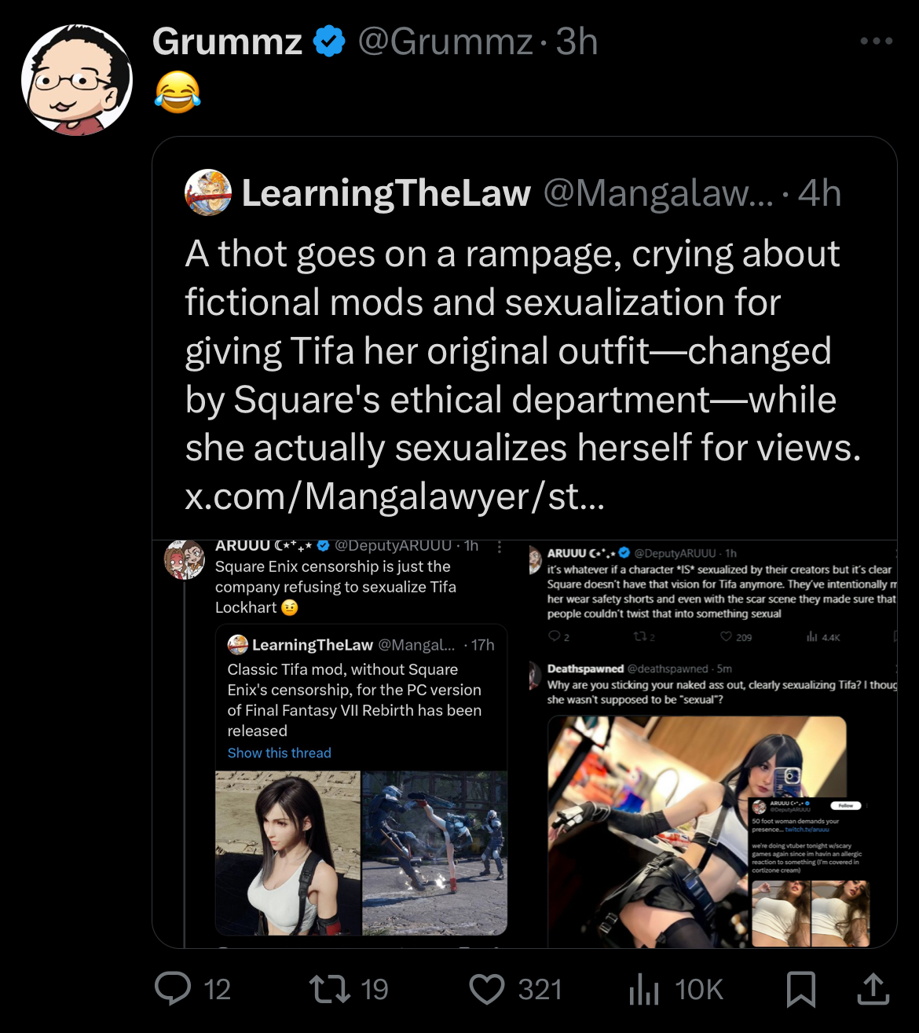Share the post via share icon
This screenshot has width=919, height=1033.
pos(873,989)
